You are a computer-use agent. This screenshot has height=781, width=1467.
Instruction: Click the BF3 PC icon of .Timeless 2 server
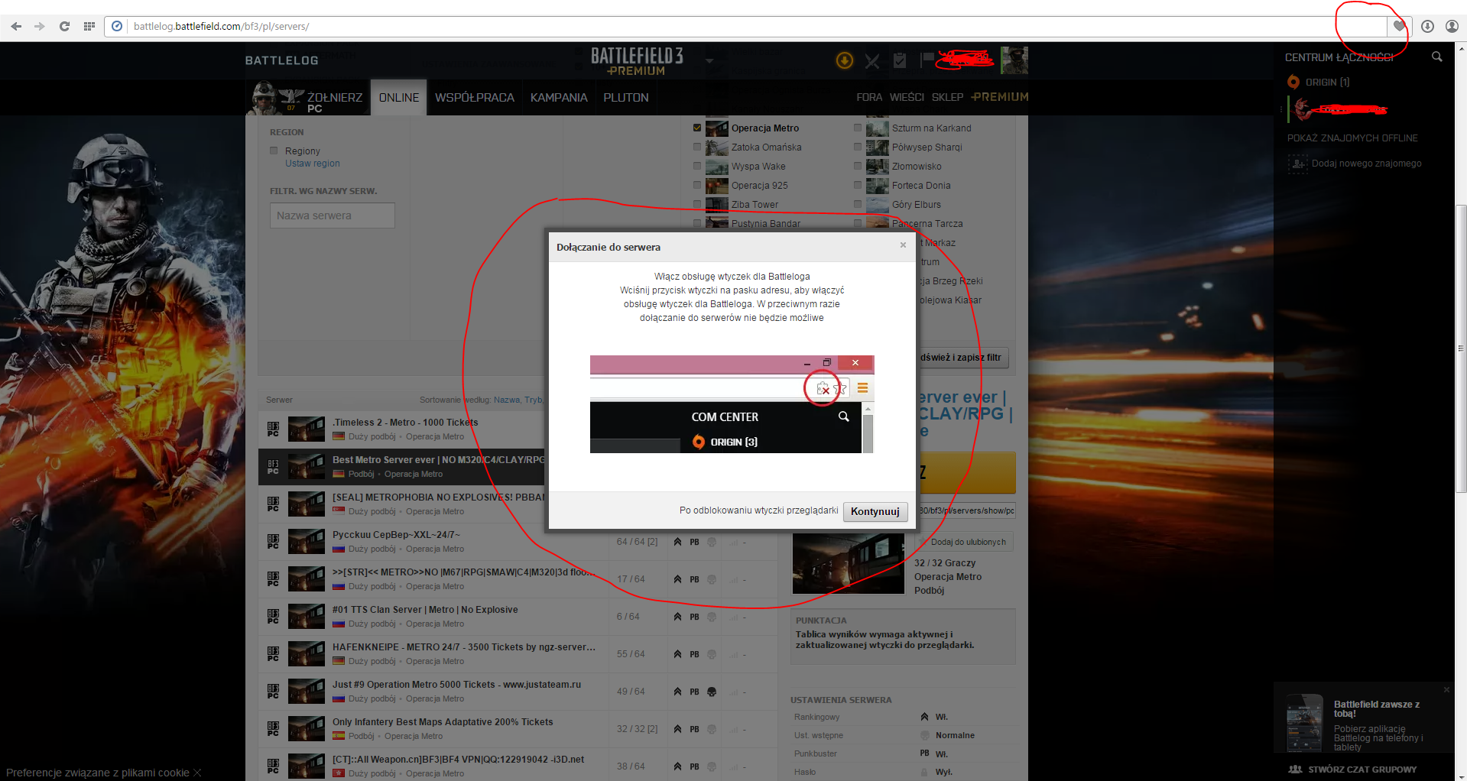273,429
